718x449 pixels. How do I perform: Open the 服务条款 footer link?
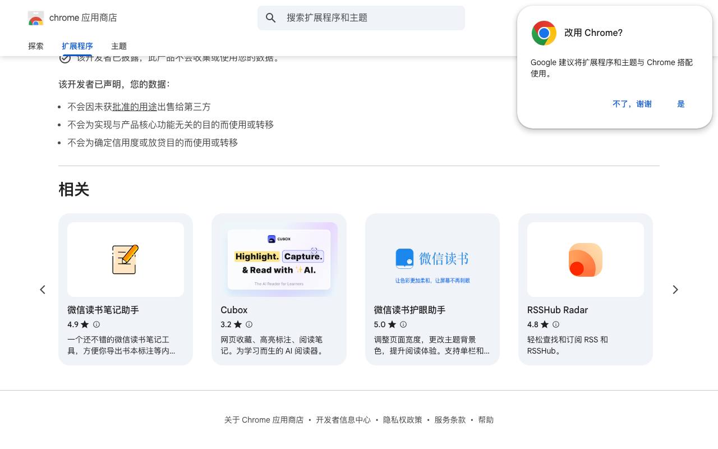pos(450,420)
